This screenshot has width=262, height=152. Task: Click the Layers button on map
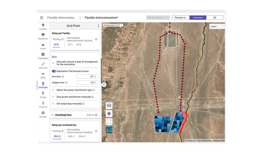pyautogui.click(x=214, y=26)
